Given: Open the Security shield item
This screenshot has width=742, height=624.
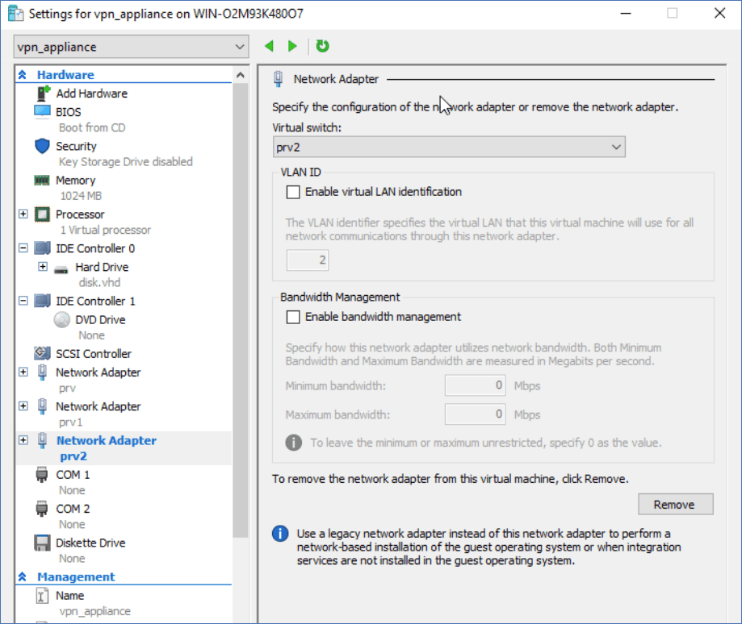Looking at the screenshot, I should coord(43,147).
